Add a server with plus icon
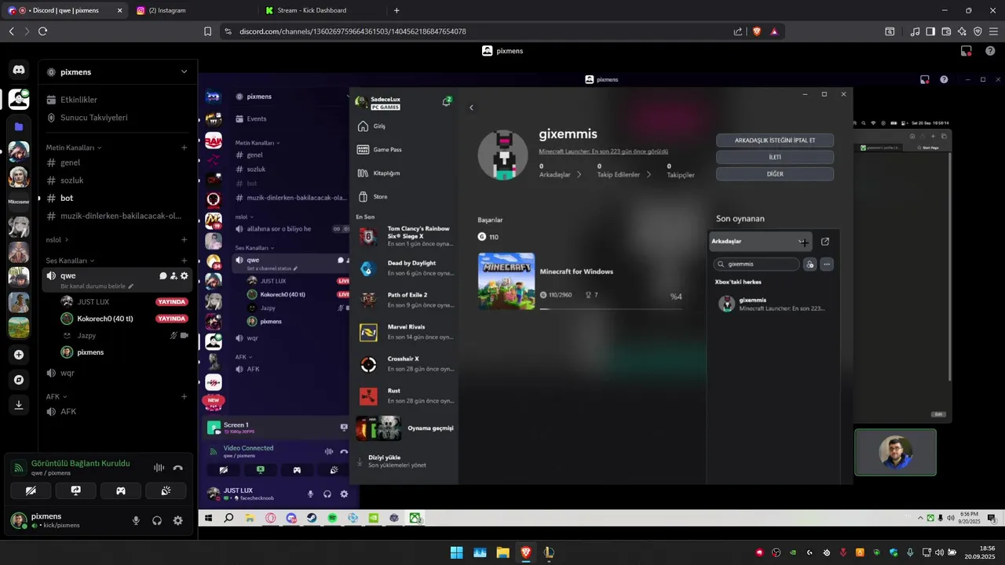The image size is (1005, 565). click(19, 355)
